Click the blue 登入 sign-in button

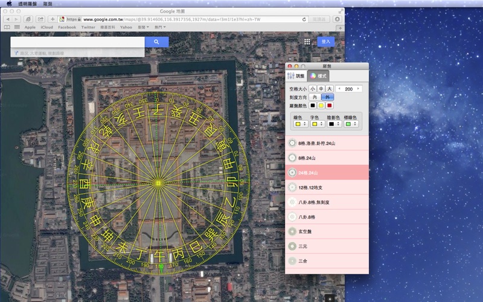click(x=327, y=42)
